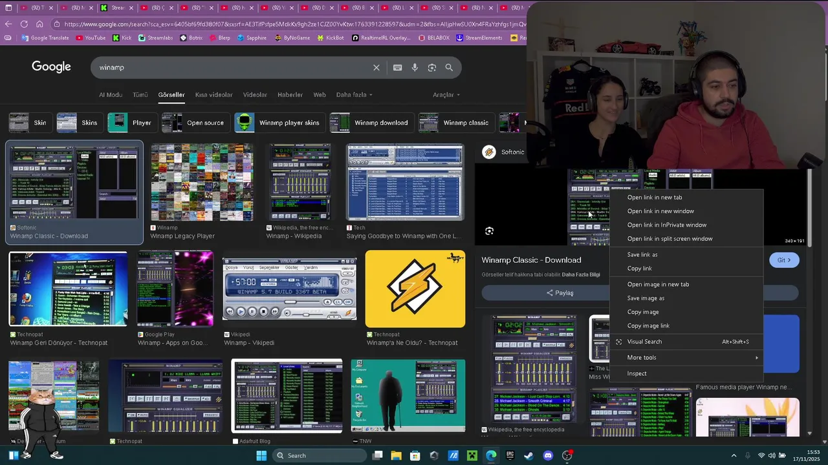Screen dimensions: 828x465
Task: Open Discord from the taskbar
Action: tap(548, 455)
